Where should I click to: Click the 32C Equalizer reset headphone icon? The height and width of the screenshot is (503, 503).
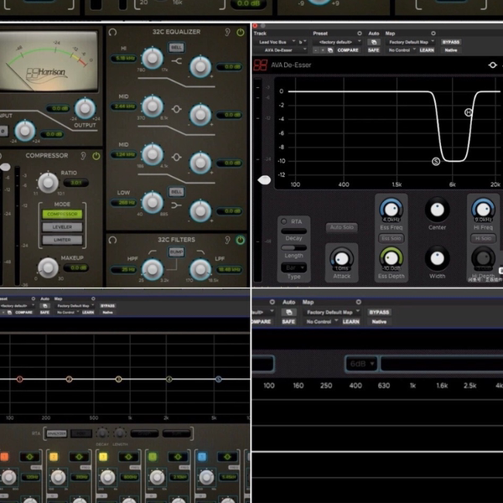(x=113, y=33)
